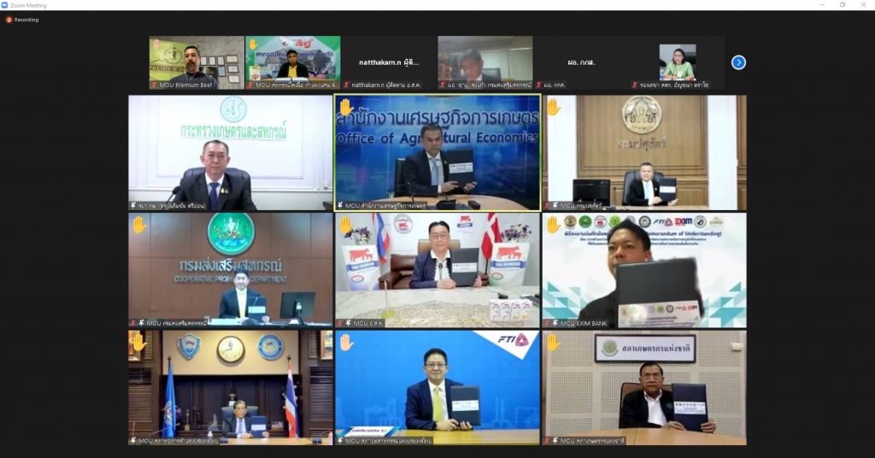Click the Zoom app icon in title bar
The width and height of the screenshot is (875, 458).
[x=6, y=5]
